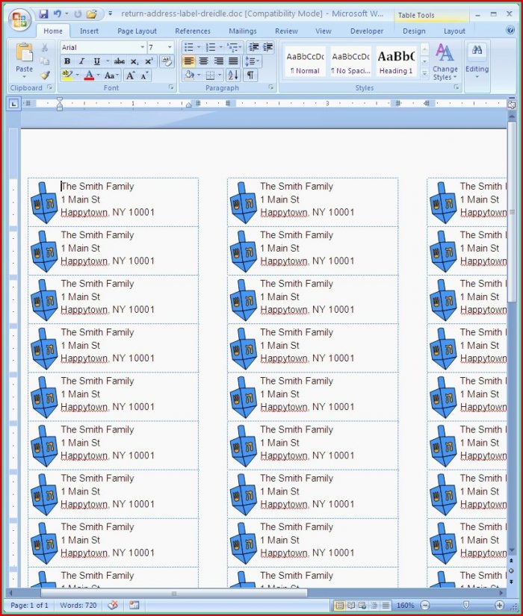Click the 160% zoom level button
The width and height of the screenshot is (523, 616).
(405, 606)
